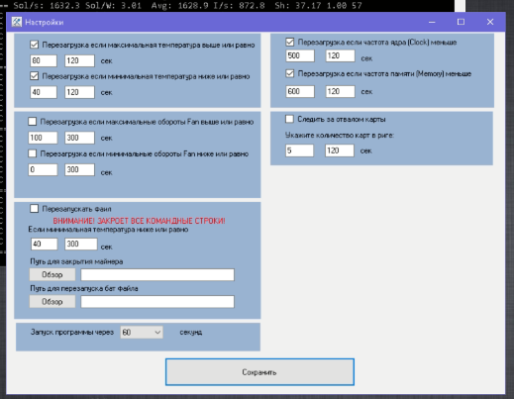Click label Укажите количество карт в риге
This screenshot has height=399, width=514.
[340, 135]
